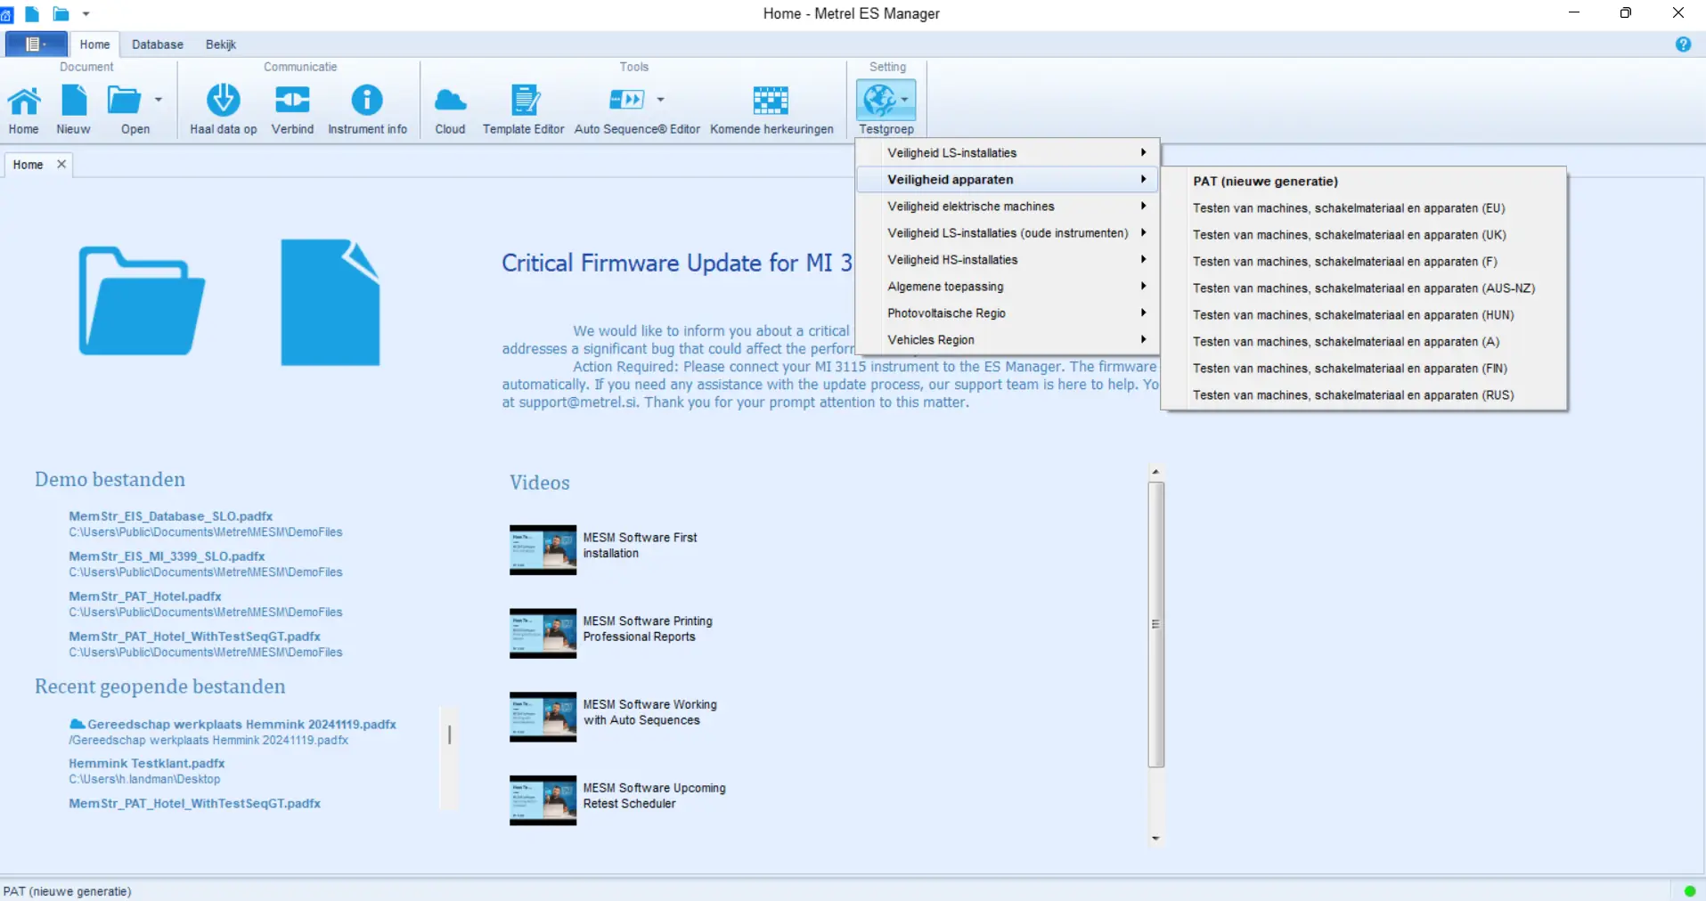This screenshot has height=901, width=1706.
Task: Select PAT (nieuwe generatie) from submenu
Action: [1265, 182]
